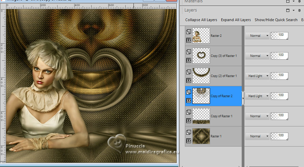This screenshot has width=304, height=167.
Task: Open the Materials palette options arrow
Action: (293, 1)
